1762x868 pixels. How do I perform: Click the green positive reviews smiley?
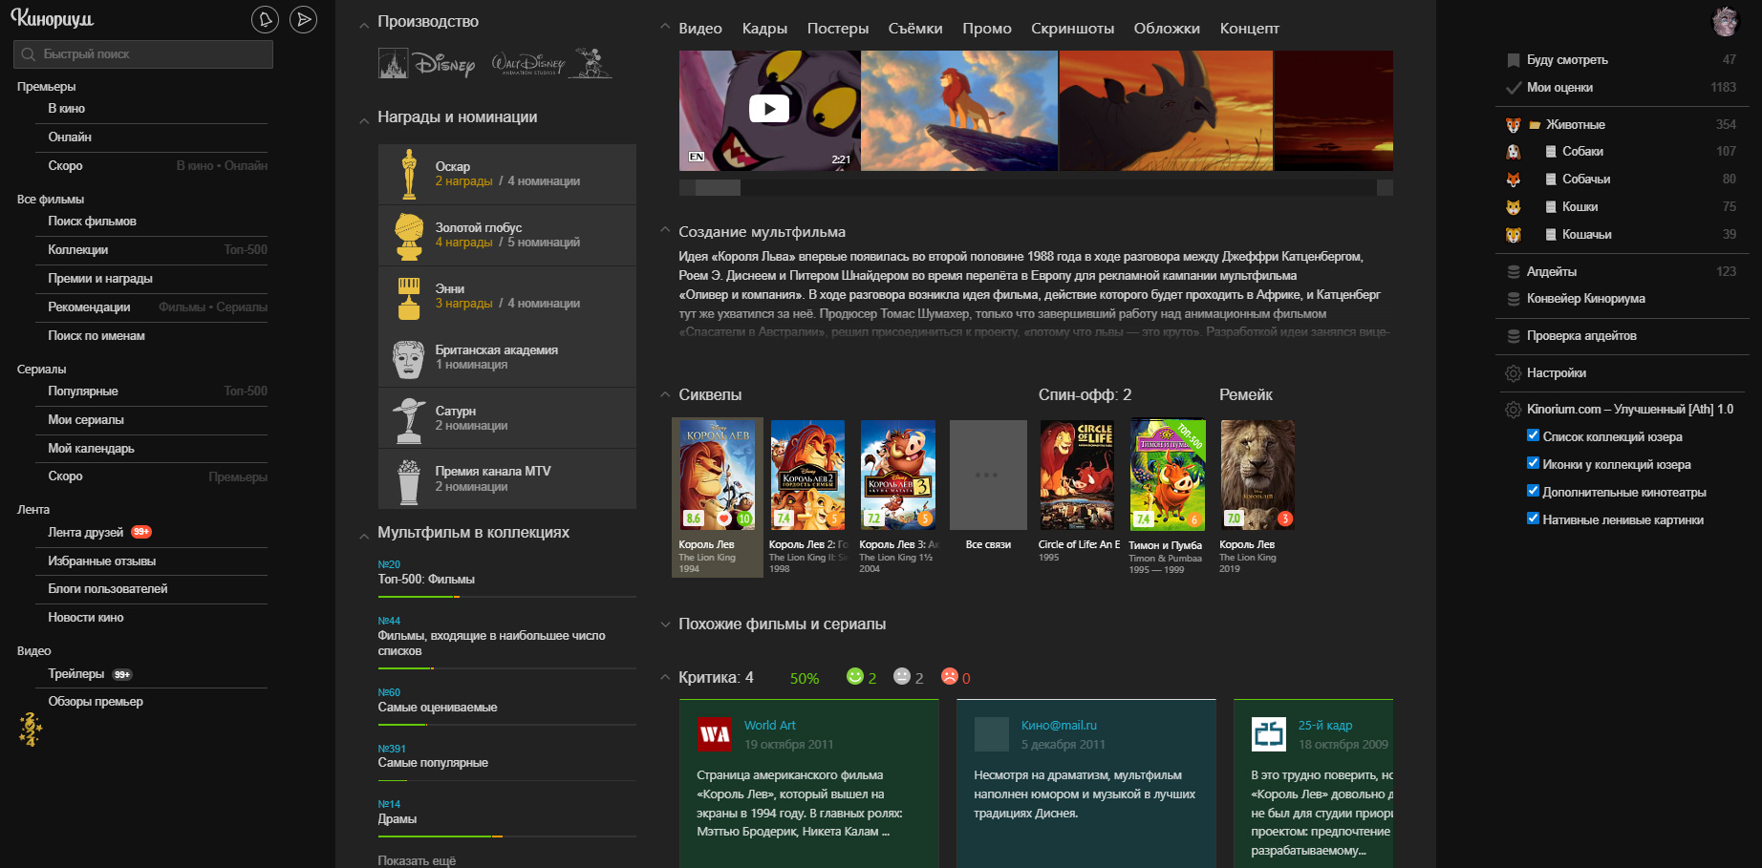coord(855,676)
